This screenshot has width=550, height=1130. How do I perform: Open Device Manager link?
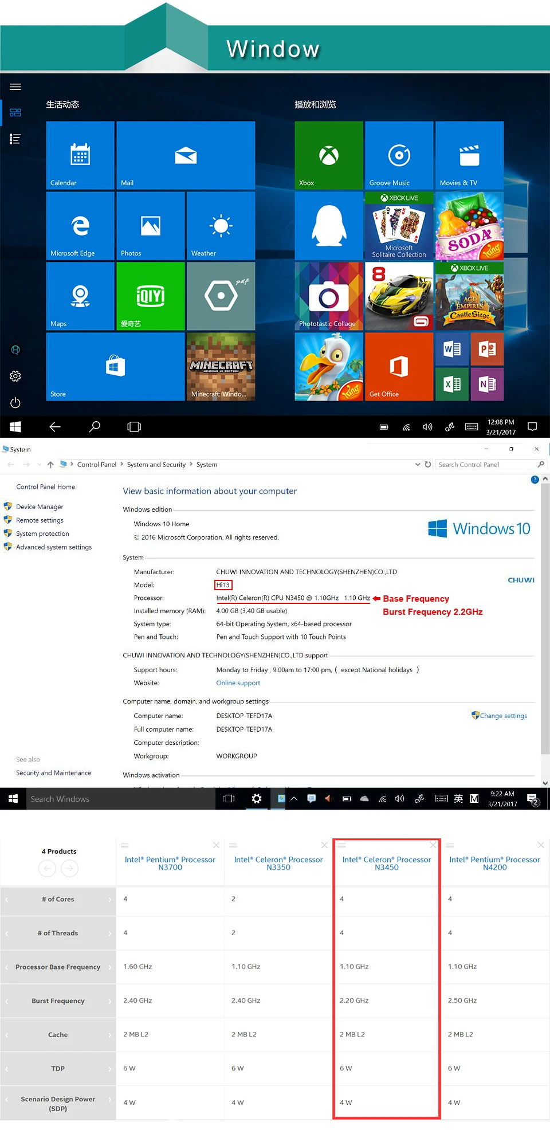coord(40,507)
